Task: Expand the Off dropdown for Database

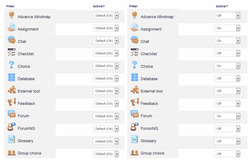Action: click(x=227, y=78)
